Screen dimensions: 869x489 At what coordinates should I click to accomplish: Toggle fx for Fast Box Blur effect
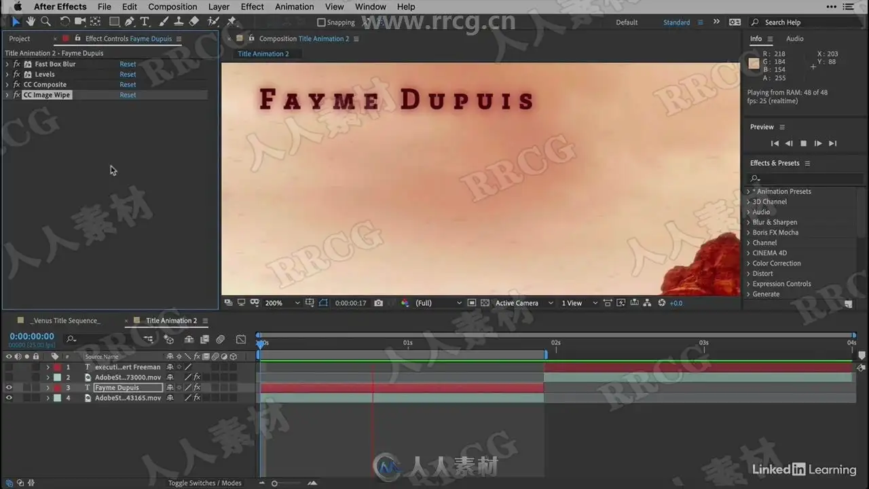[17, 64]
